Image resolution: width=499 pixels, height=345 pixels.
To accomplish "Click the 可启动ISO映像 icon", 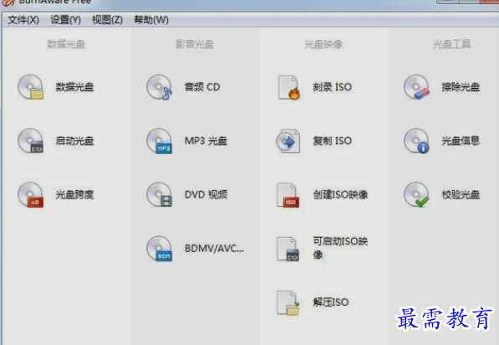I will [x=288, y=249].
